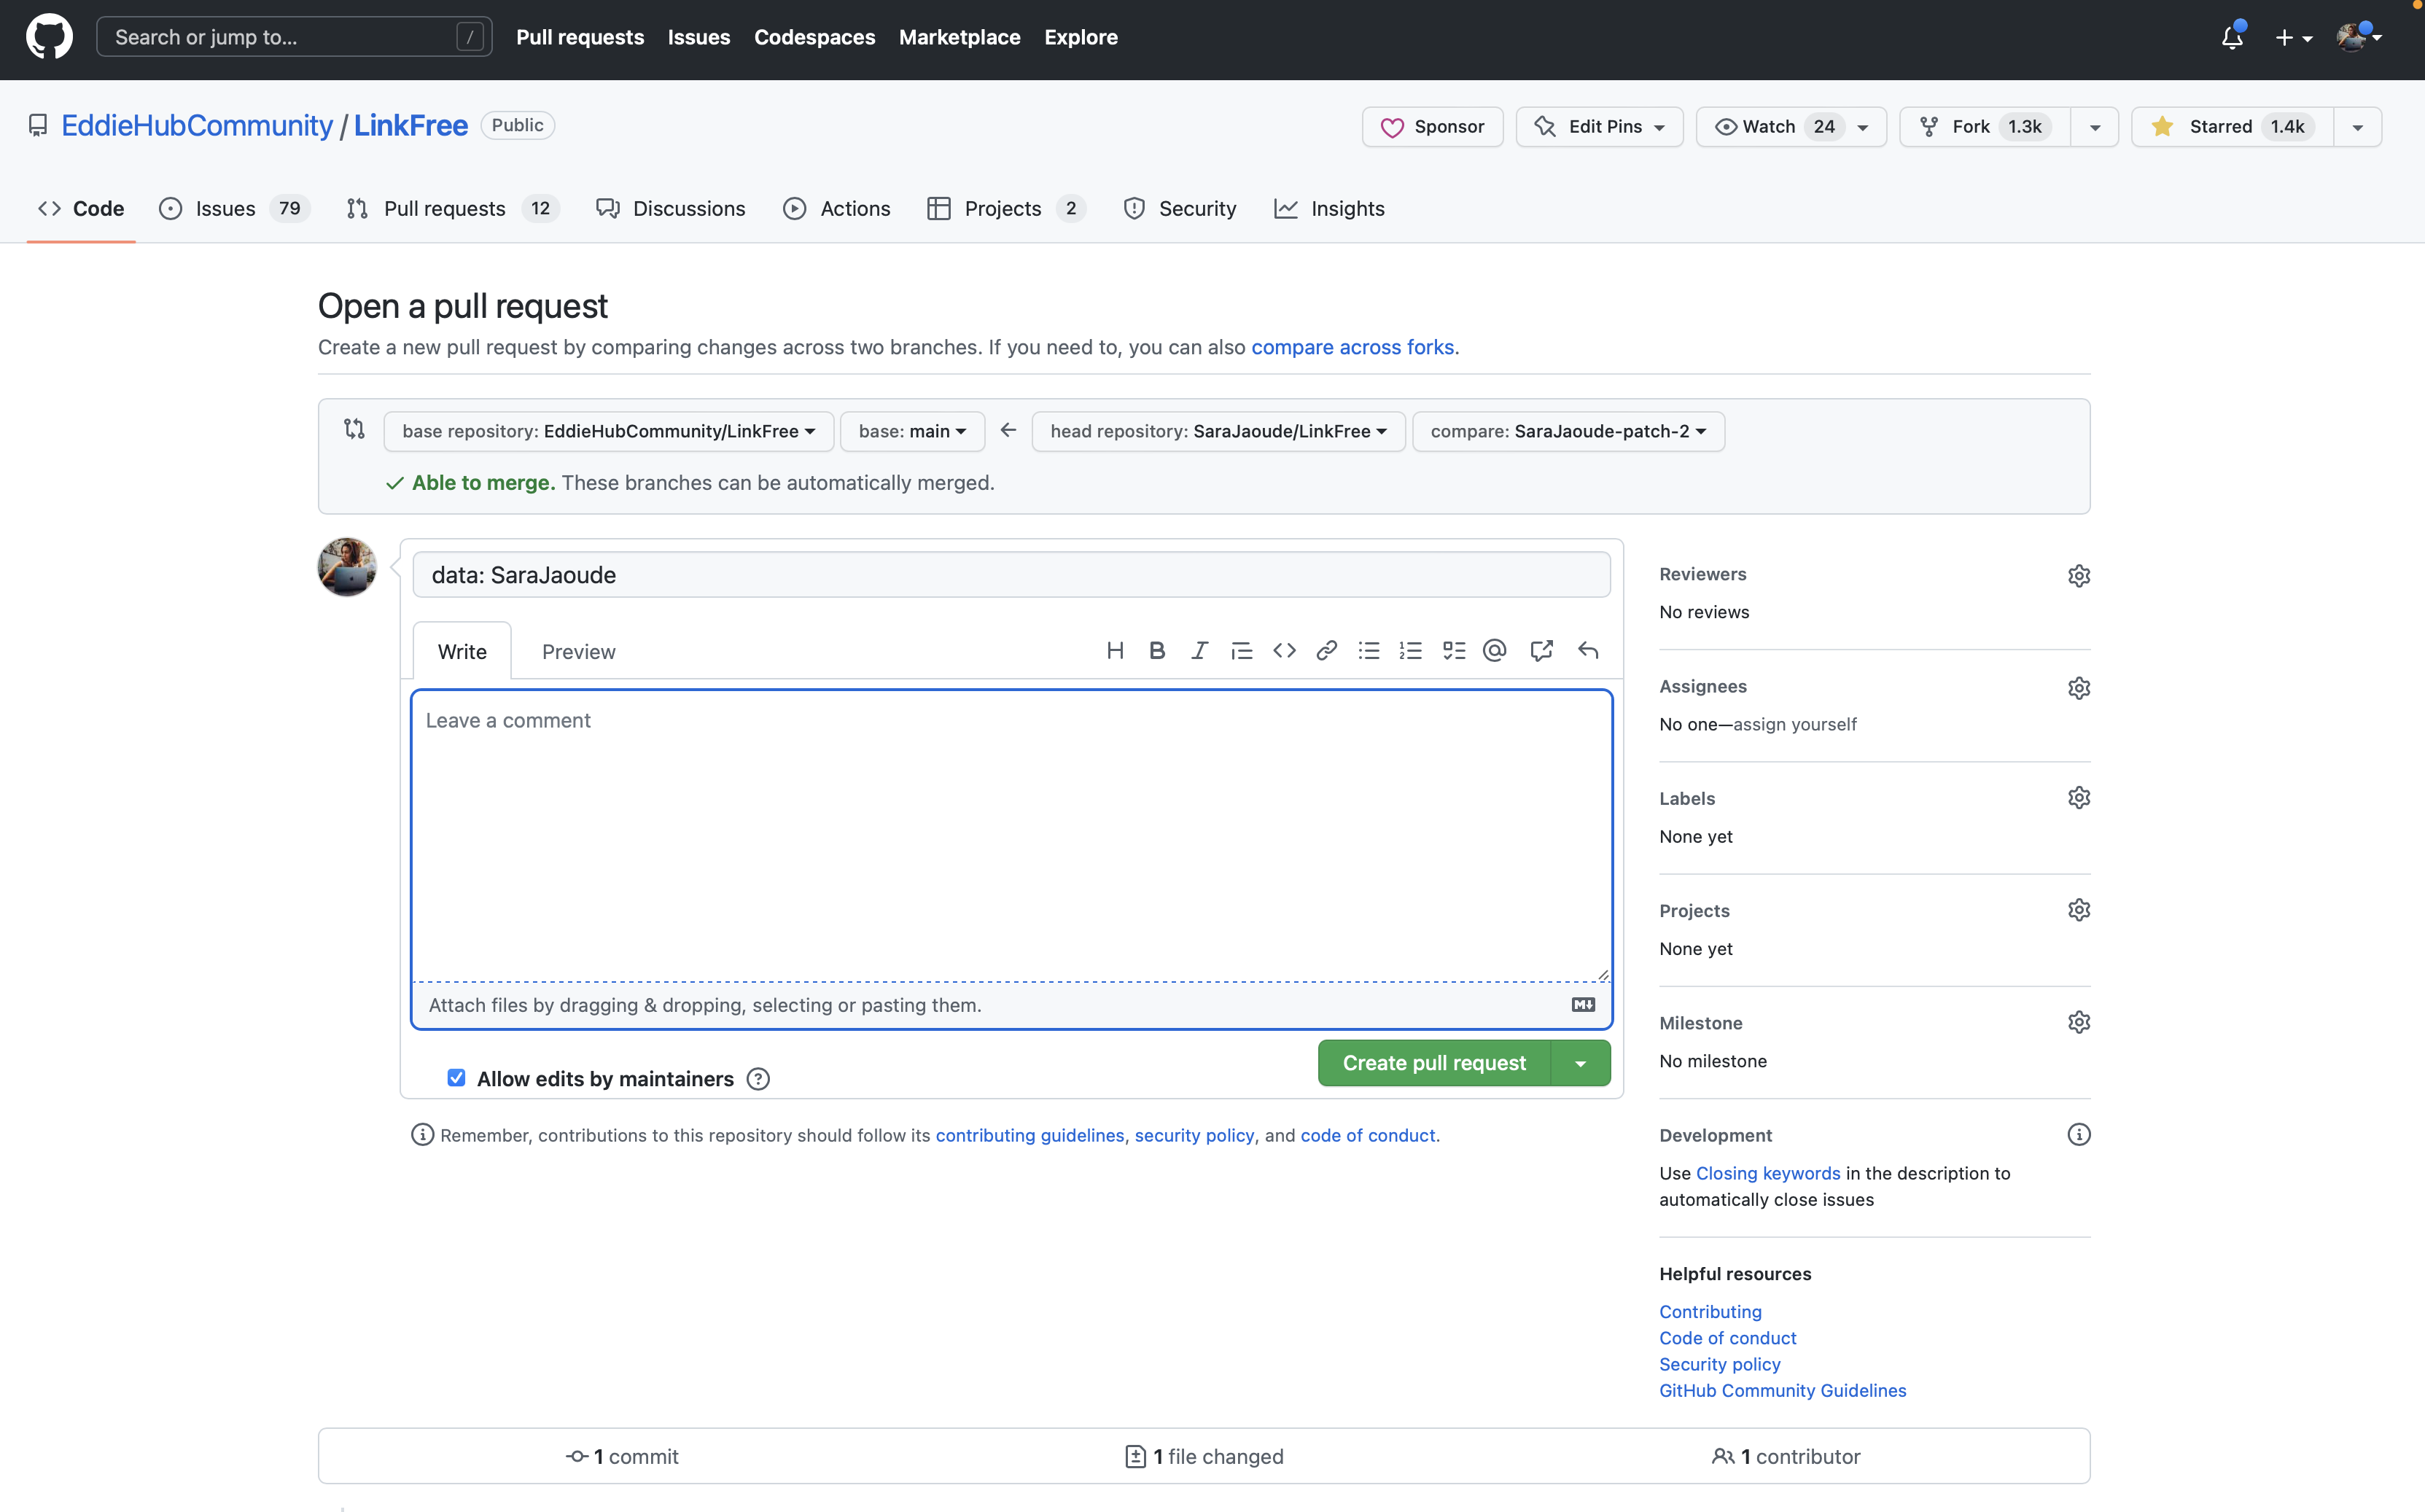This screenshot has height=1512, width=2425.
Task: Click assign yourself link
Action: 1795,724
